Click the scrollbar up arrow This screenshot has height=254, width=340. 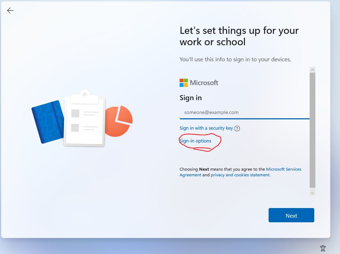[312, 70]
